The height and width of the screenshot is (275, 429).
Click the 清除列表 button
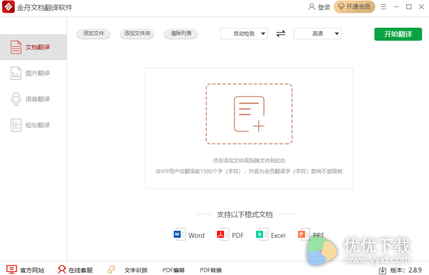pyautogui.click(x=181, y=34)
